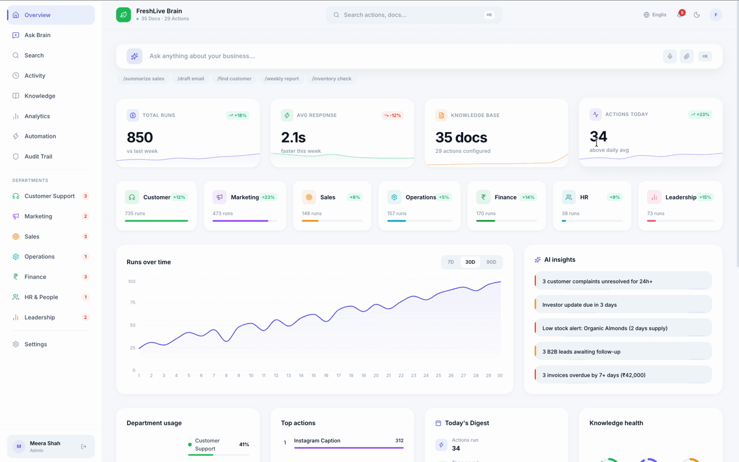Viewport: 739px width, 462px height.
Task: Click the logout icon beside Meera Shah
Action: pos(84,447)
